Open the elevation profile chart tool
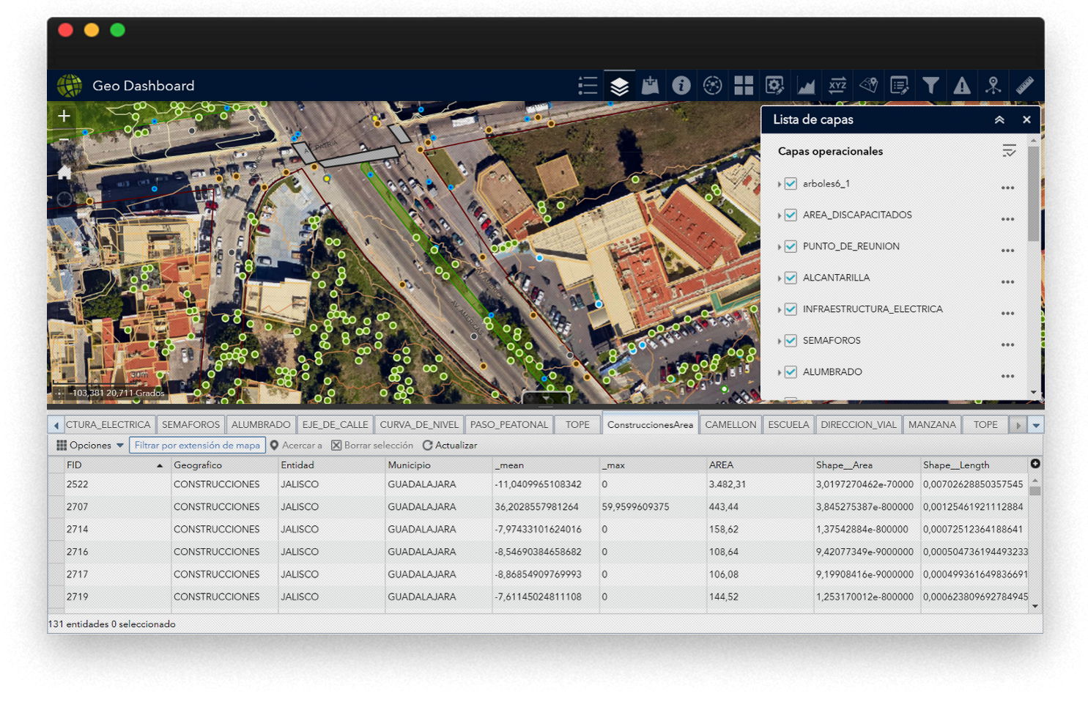Screen dimensions: 1088x702 tap(806, 86)
